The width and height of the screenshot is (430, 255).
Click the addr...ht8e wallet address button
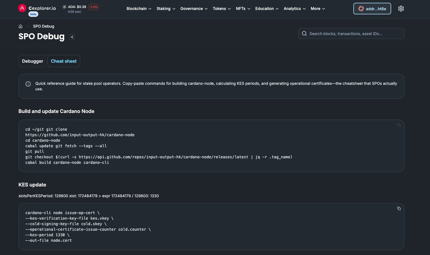pyautogui.click(x=372, y=8)
